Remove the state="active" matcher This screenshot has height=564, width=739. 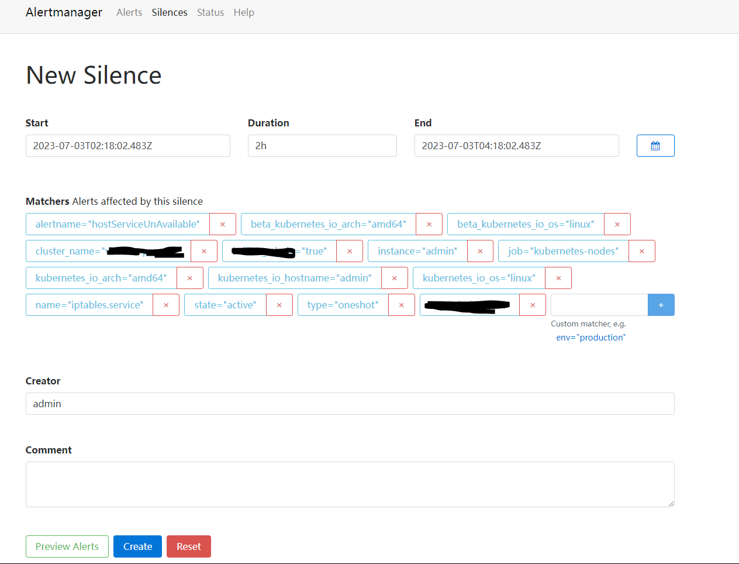point(279,305)
